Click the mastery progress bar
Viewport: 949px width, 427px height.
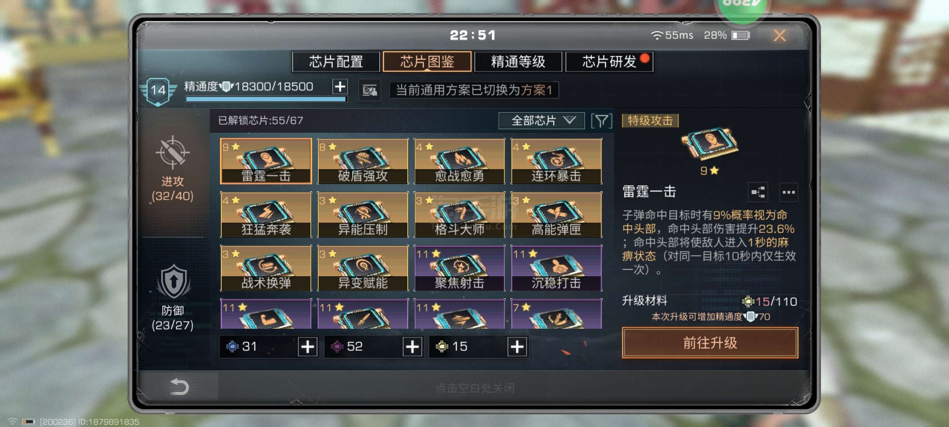266,99
